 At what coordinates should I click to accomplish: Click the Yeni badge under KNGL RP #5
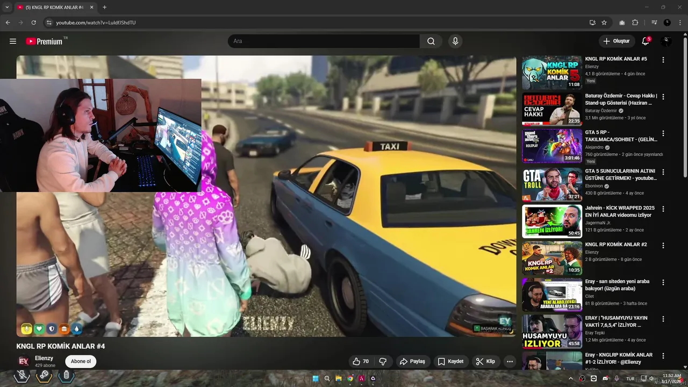[x=591, y=81]
